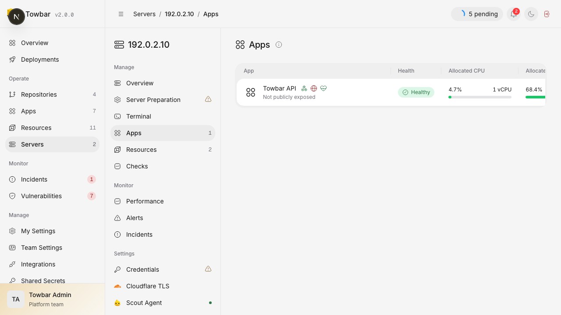The width and height of the screenshot is (561, 315).
Task: Open Alerts in the server menu
Action: point(163,218)
